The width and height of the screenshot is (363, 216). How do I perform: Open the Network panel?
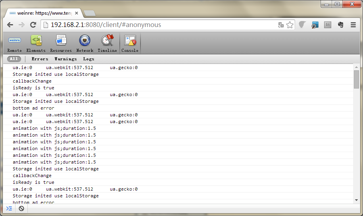tap(85, 43)
